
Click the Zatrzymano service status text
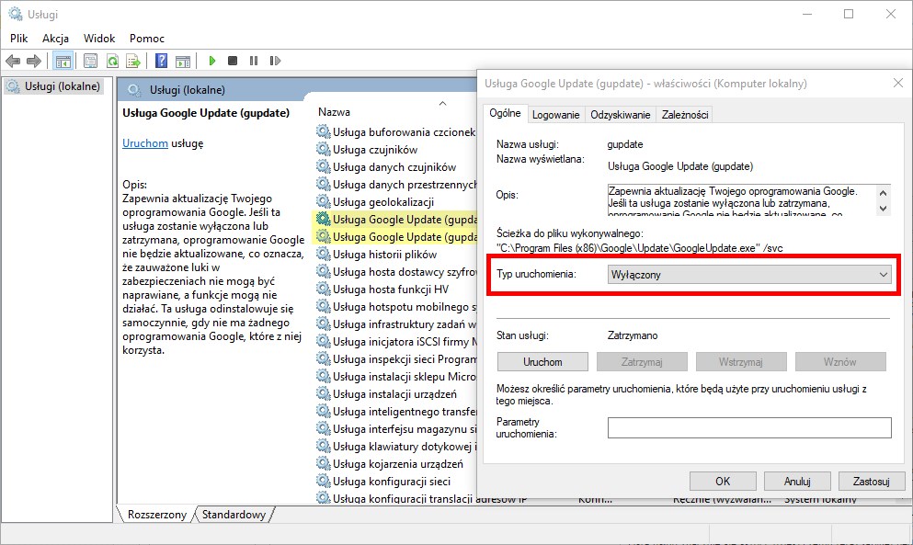point(633,335)
